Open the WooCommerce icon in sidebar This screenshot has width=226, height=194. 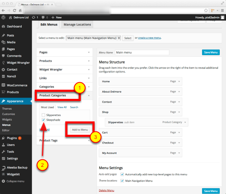click(3, 85)
